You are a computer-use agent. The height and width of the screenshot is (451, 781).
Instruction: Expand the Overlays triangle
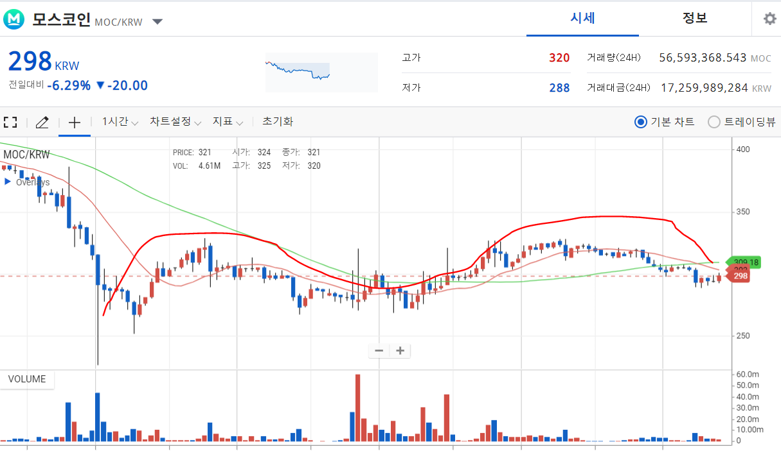[8, 182]
